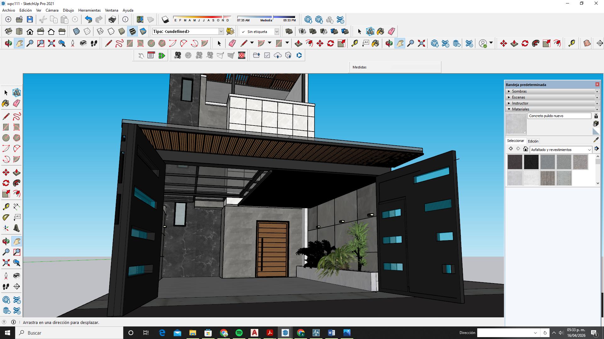The width and height of the screenshot is (604, 339).
Task: Select the Paint Bucket tool in left toolbar
Action: (x=6, y=103)
